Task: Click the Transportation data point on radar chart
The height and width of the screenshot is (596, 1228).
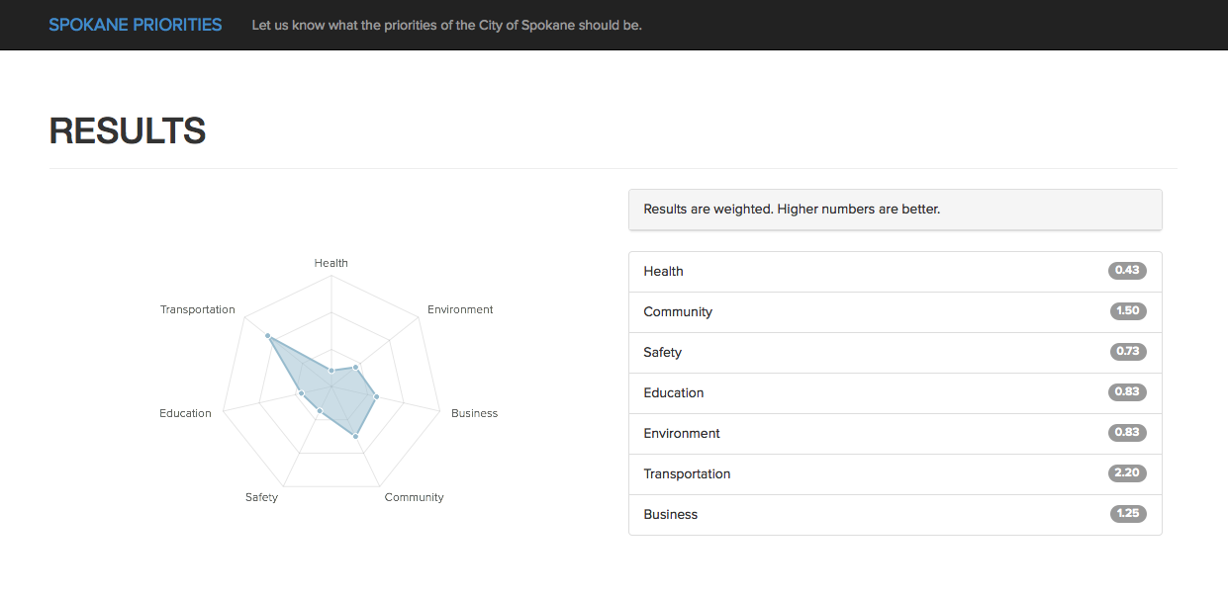Action: (268, 337)
